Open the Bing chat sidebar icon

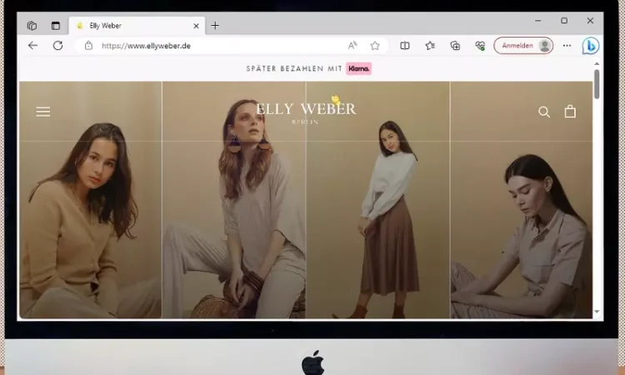590,46
